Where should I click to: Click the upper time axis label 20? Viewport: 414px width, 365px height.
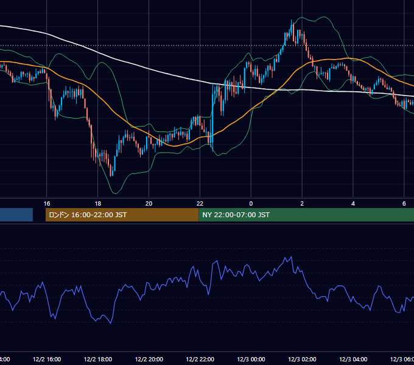(x=149, y=204)
